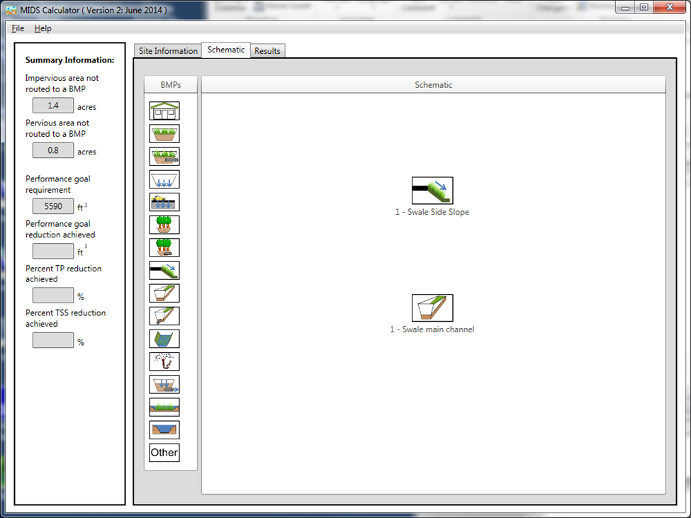Open the Help menu
The image size is (691, 518).
pos(43,28)
